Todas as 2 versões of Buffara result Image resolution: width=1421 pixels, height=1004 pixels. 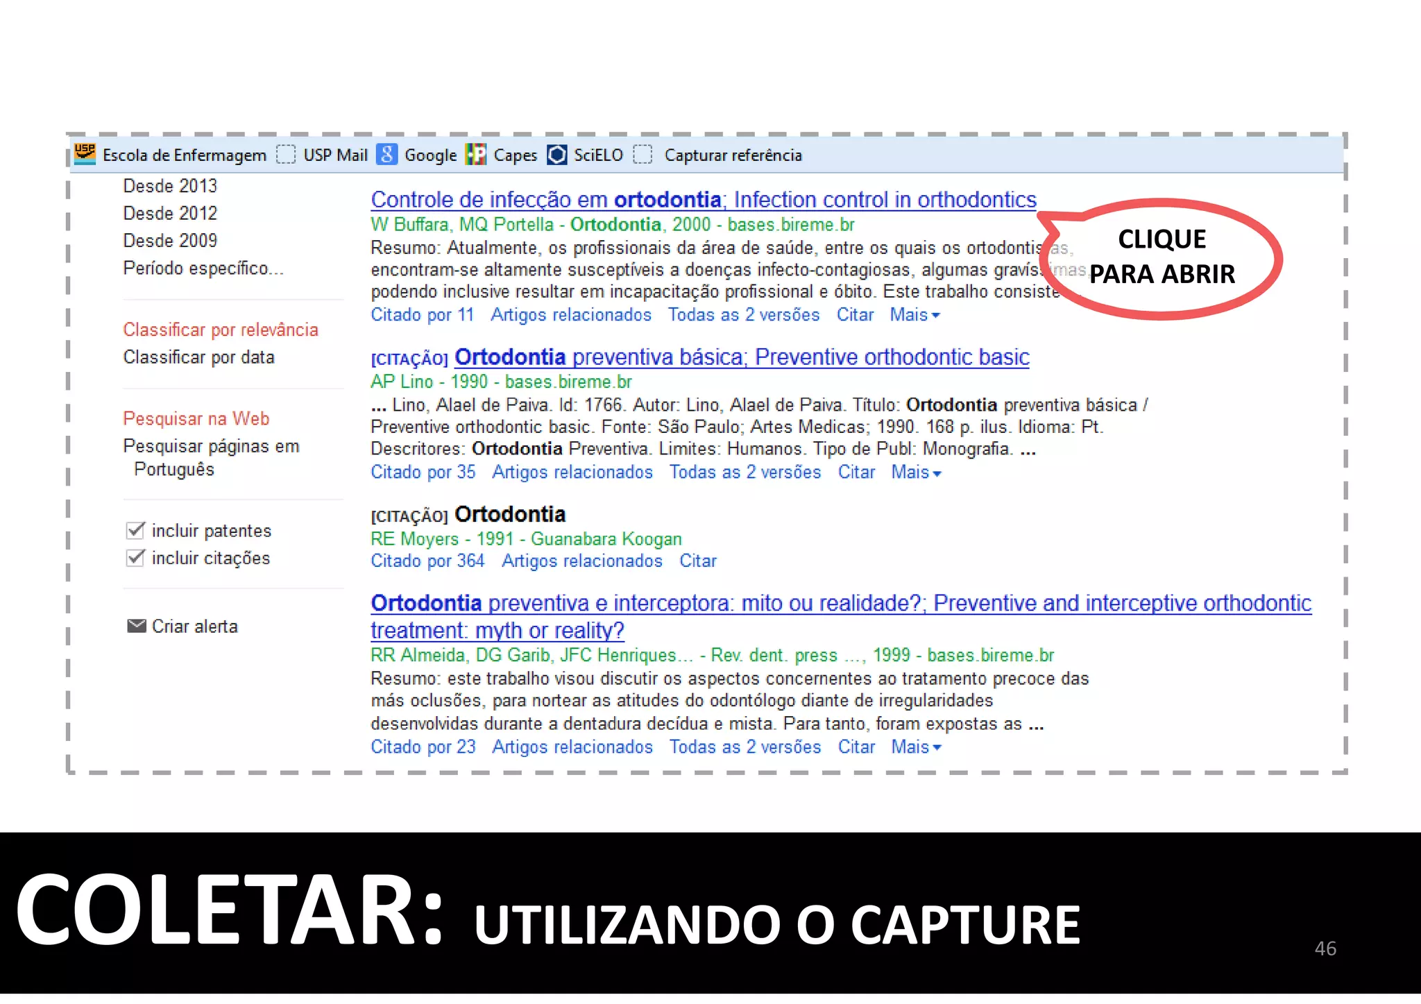[x=744, y=315]
